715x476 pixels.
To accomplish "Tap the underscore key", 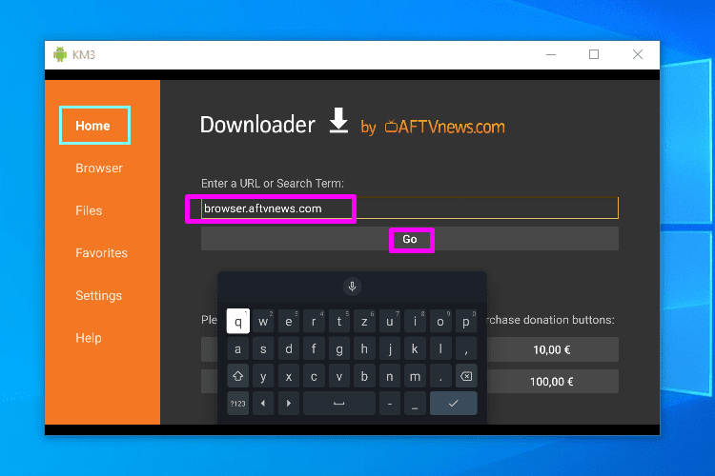I will pyautogui.click(x=415, y=404).
